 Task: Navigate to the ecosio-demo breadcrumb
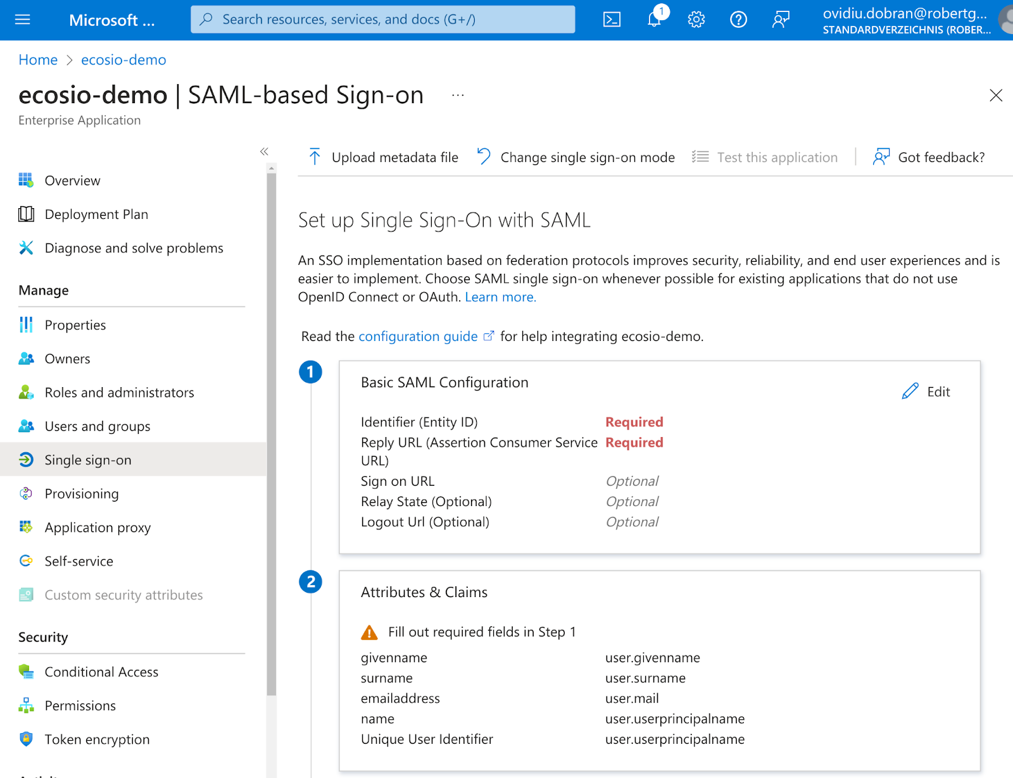tap(123, 59)
